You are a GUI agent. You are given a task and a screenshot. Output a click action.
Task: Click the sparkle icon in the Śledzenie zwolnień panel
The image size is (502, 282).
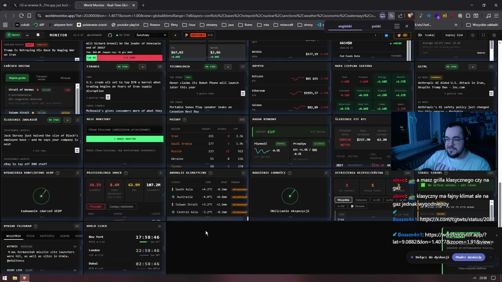pos(67,120)
